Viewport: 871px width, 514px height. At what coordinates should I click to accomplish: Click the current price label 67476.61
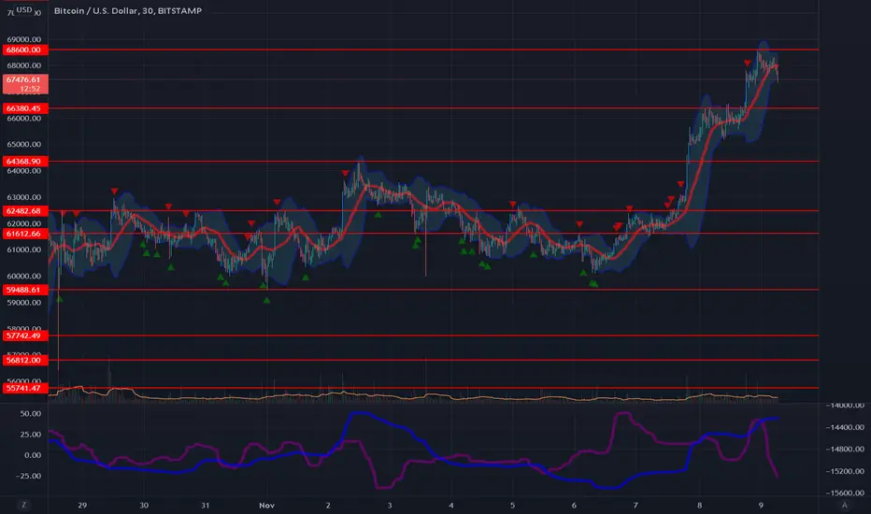tap(25, 84)
